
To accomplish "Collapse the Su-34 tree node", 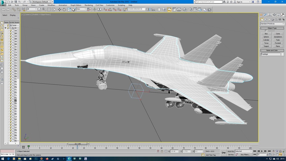I will [x=5, y=28].
